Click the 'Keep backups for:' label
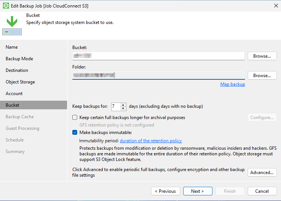 (90, 106)
